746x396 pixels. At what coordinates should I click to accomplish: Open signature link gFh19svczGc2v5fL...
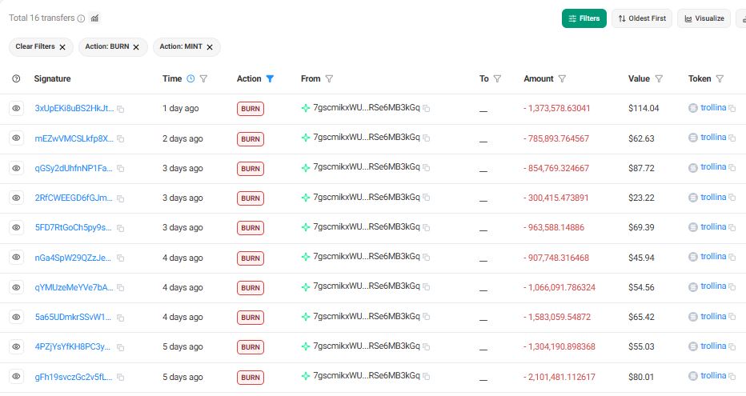pos(74,377)
